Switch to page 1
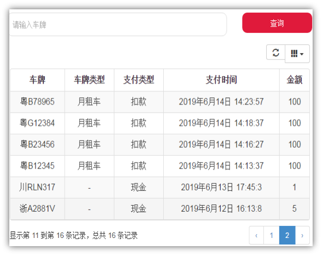The image size is (322, 256). tap(271, 235)
